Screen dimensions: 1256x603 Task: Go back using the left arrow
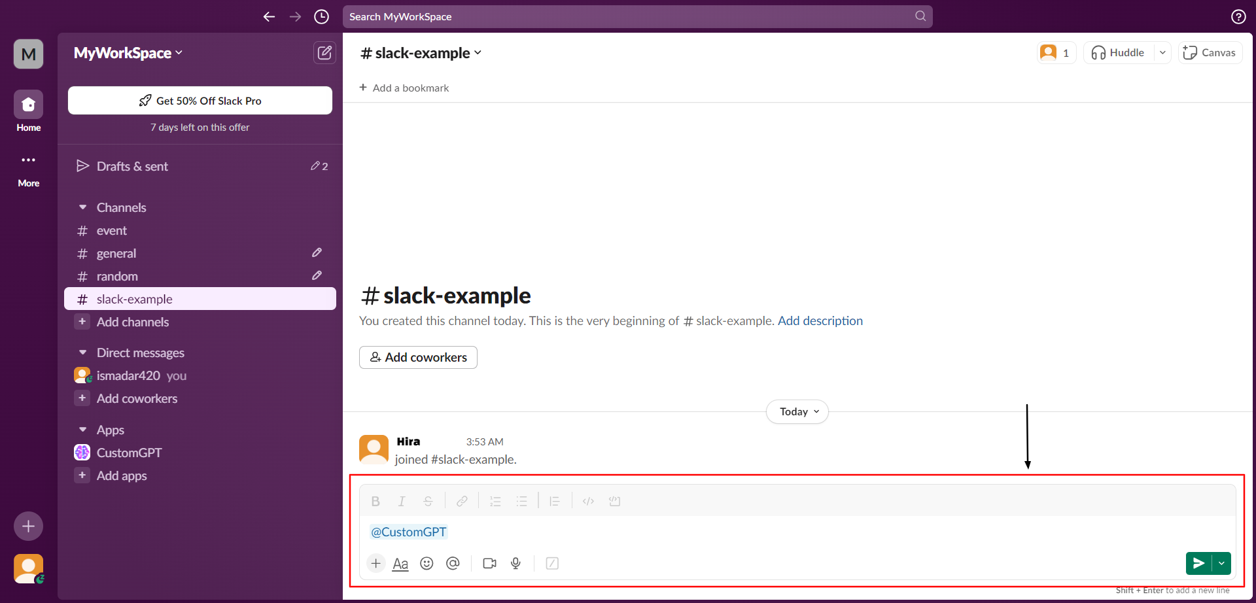(269, 17)
